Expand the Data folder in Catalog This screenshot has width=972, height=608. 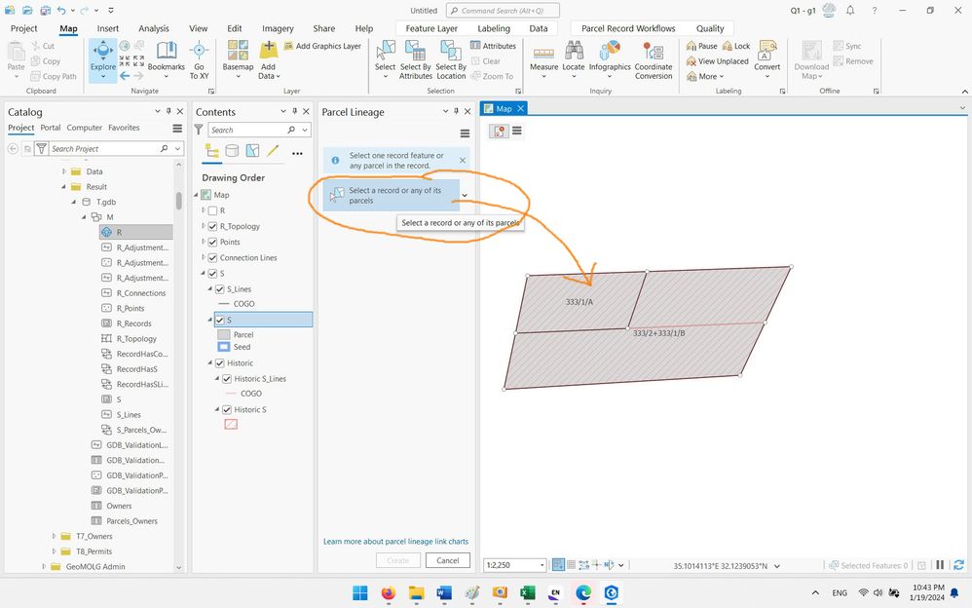click(x=63, y=171)
